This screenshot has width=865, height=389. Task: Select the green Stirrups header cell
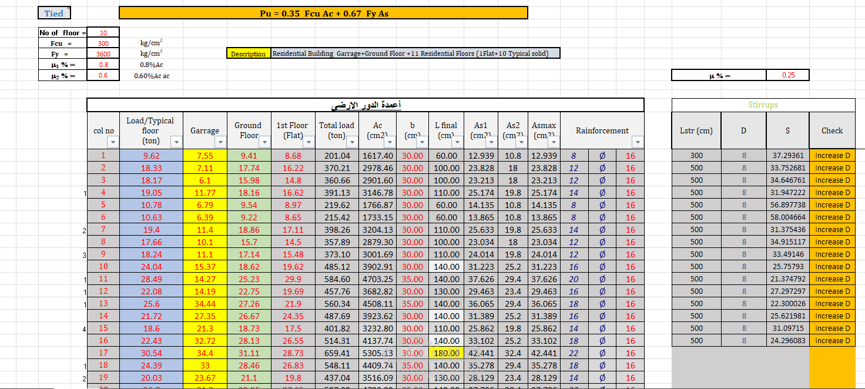pyautogui.click(x=763, y=105)
